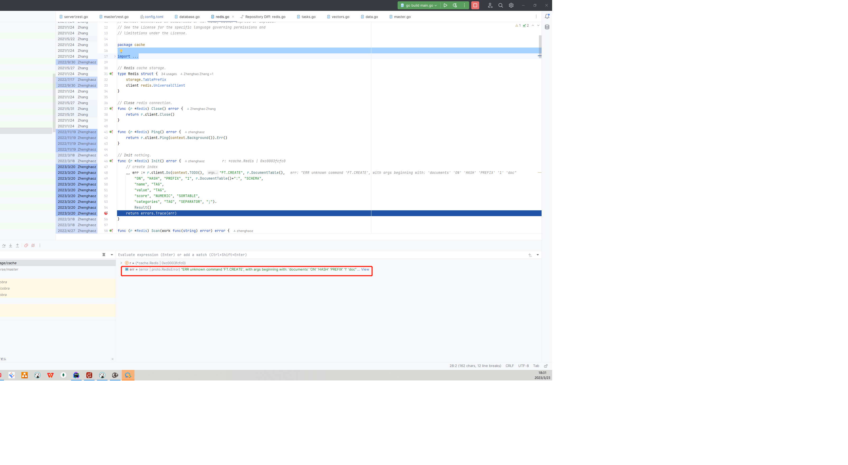The height and width of the screenshot is (465, 848).
Task: Click the Step Into icon in debug toolbar
Action: point(11,245)
